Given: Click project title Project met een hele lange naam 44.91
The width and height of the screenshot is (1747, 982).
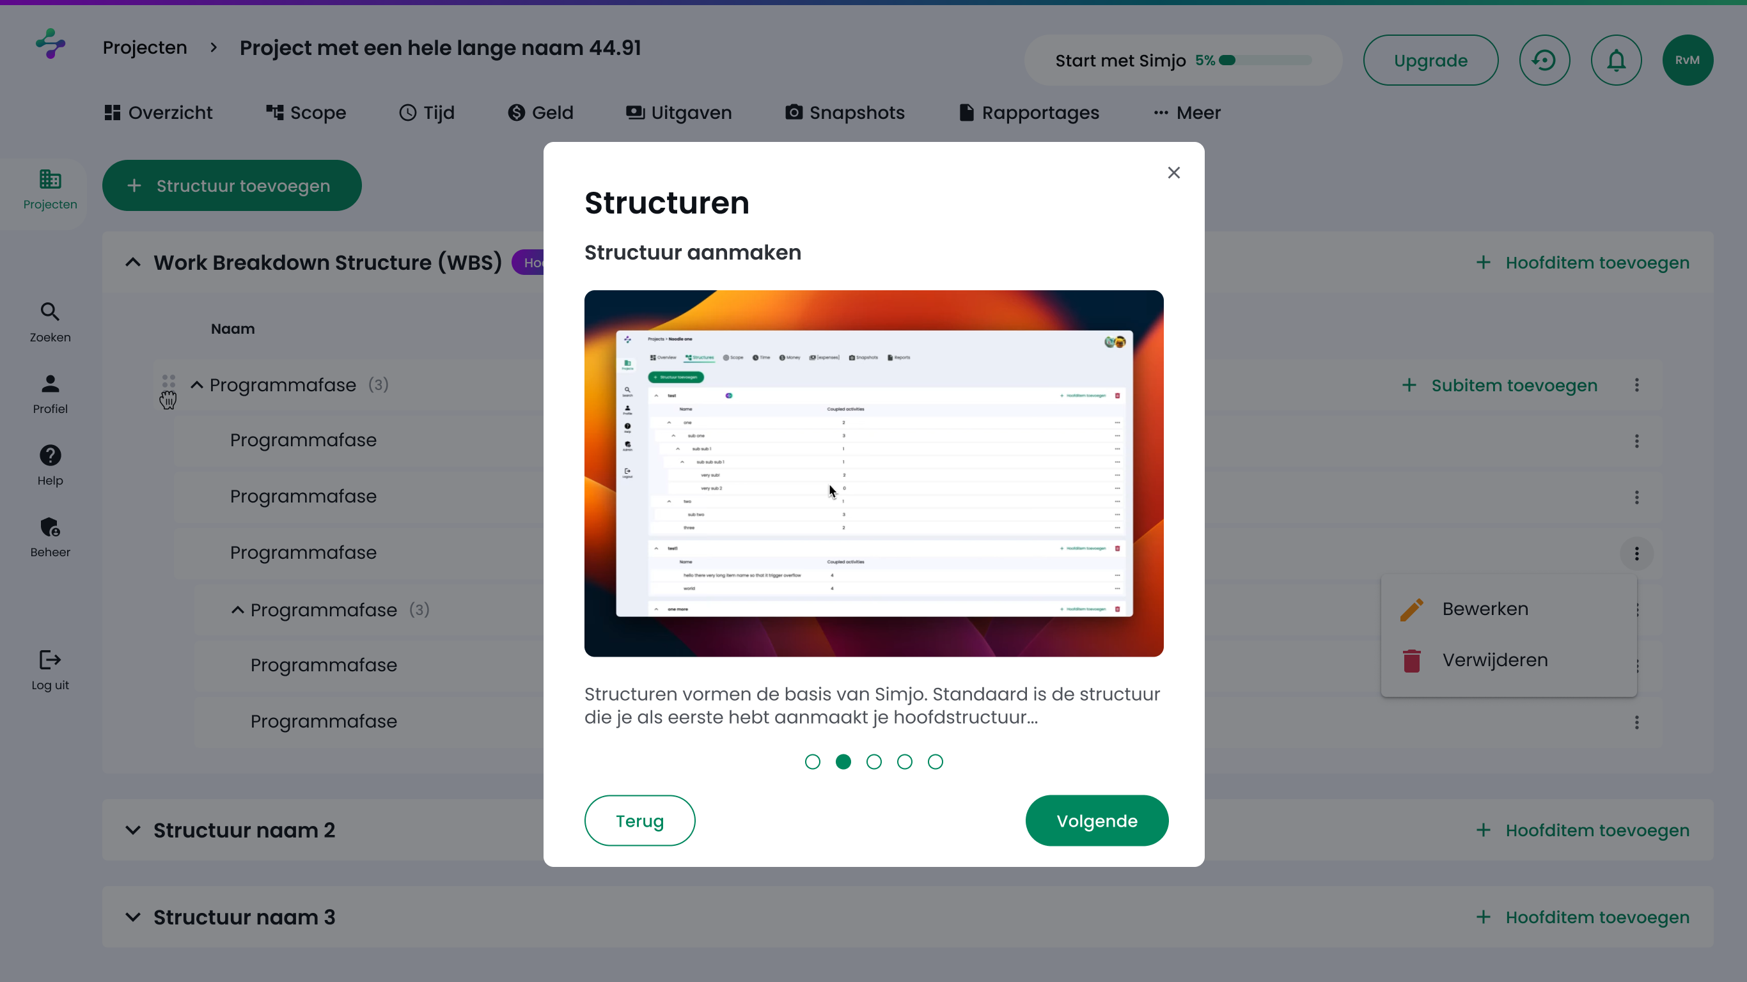Looking at the screenshot, I should 440,47.
